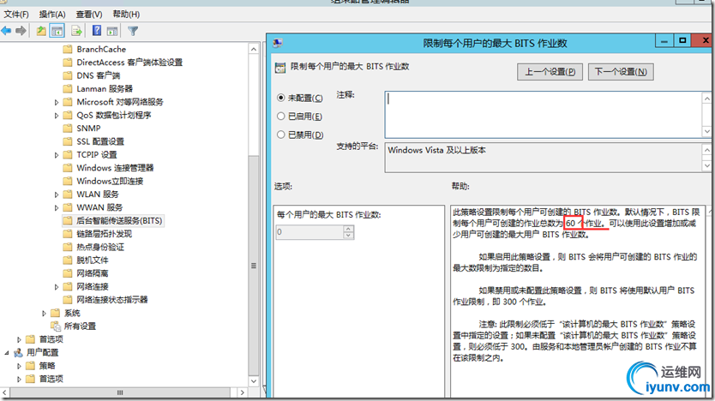This screenshot has width=715, height=401.
Task: Click the Forward arrow toolbar icon
Action: tap(21, 31)
